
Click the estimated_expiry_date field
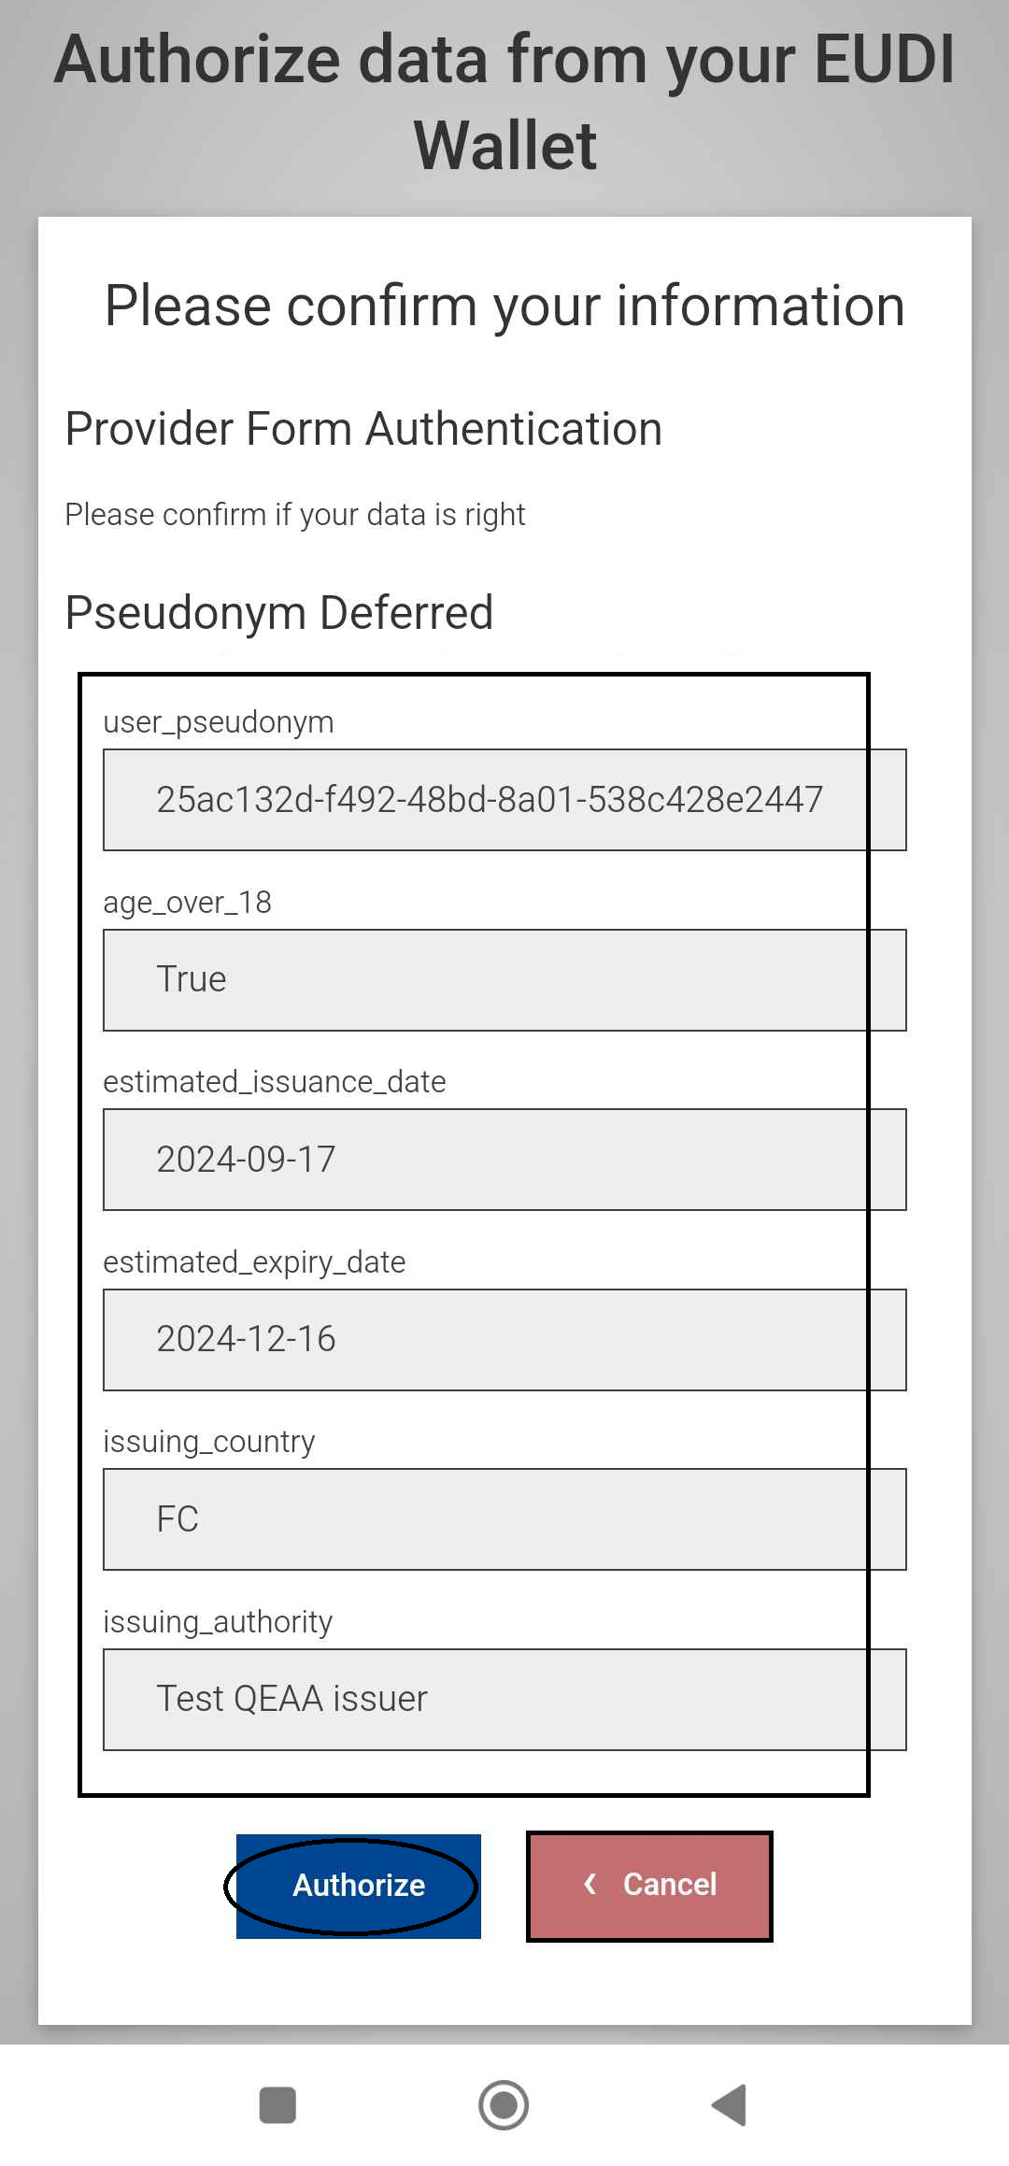(504, 1340)
